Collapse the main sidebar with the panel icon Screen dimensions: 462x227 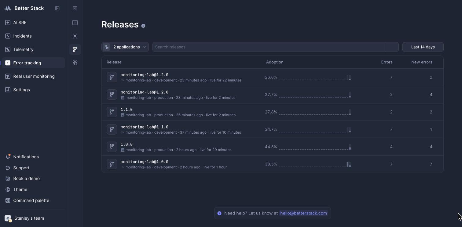coord(57,8)
